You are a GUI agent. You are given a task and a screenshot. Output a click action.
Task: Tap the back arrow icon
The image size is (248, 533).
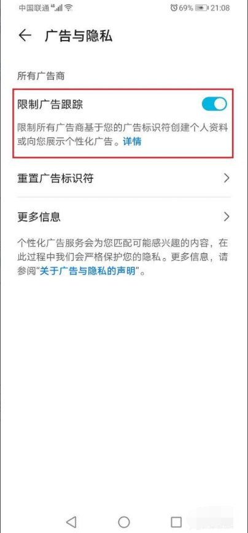(25, 36)
